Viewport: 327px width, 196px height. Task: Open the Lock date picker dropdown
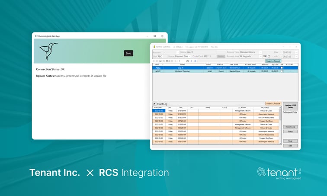296,57
